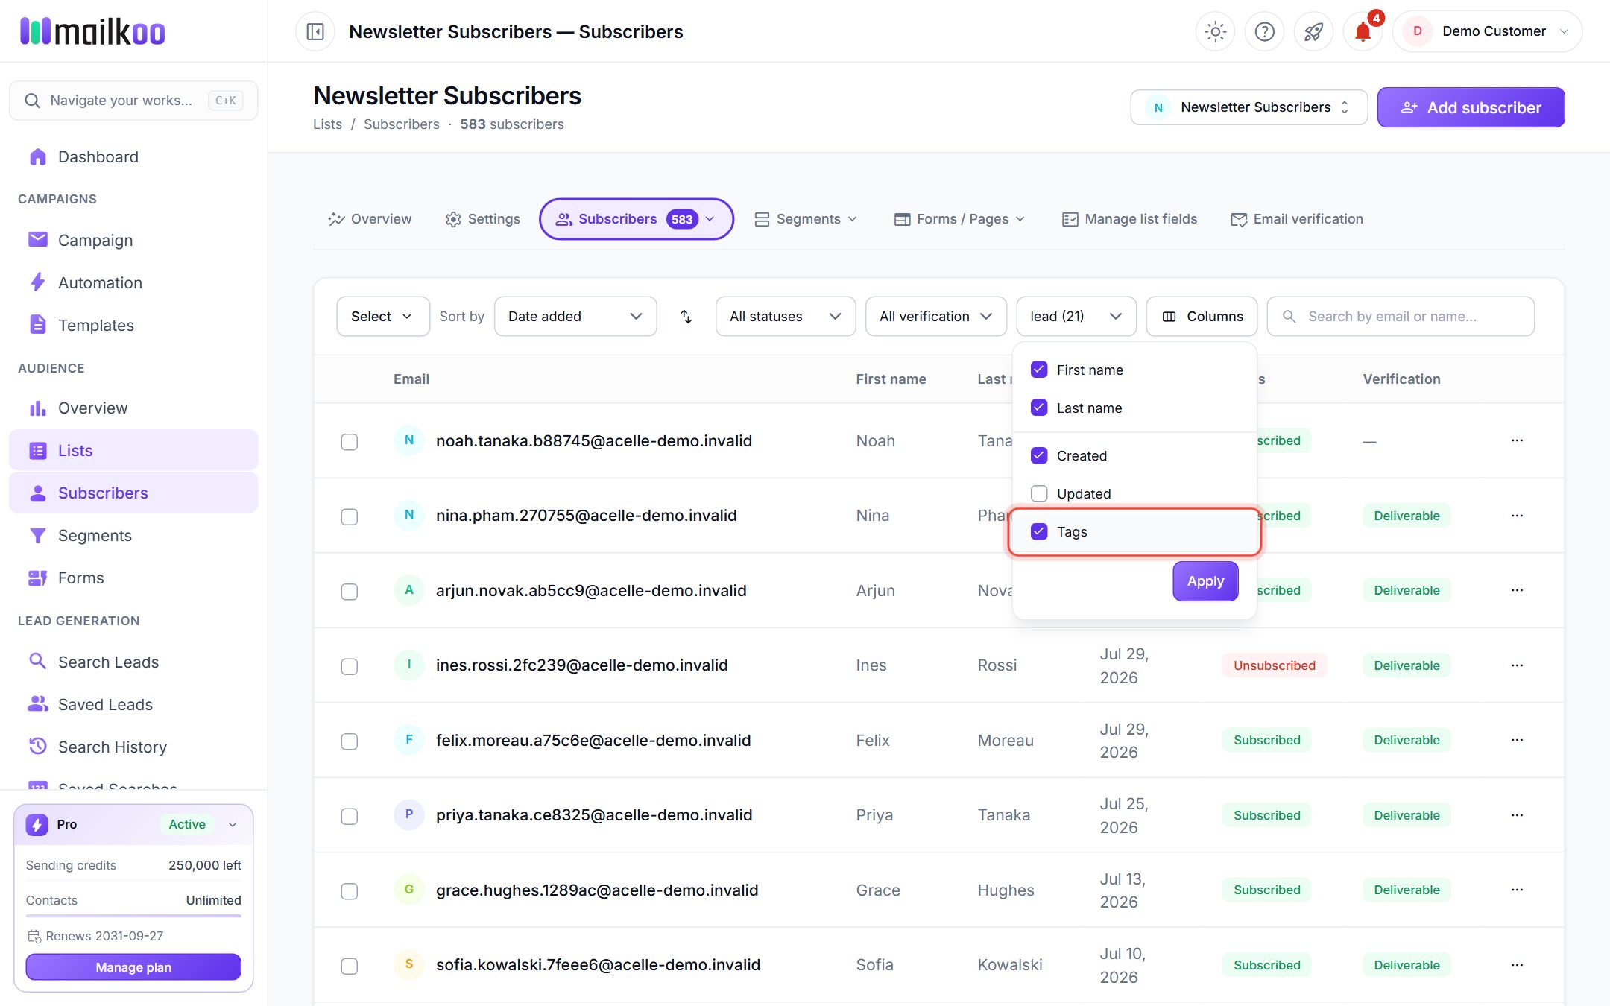Viewport: 1610px width, 1006px height.
Task: Click Add subscriber button
Action: coord(1471,107)
